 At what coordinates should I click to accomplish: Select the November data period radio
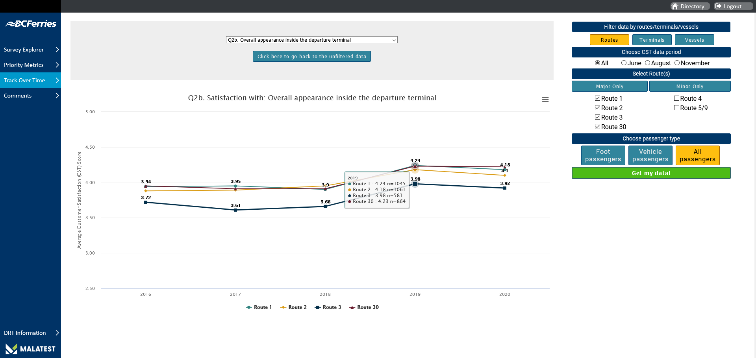pyautogui.click(x=677, y=63)
